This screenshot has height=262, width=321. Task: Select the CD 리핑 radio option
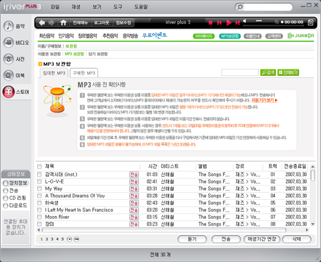point(6,198)
